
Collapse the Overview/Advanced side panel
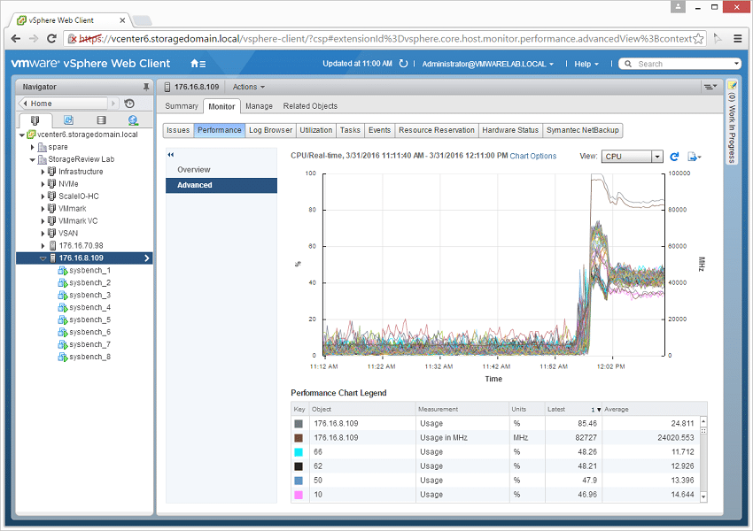(x=170, y=155)
